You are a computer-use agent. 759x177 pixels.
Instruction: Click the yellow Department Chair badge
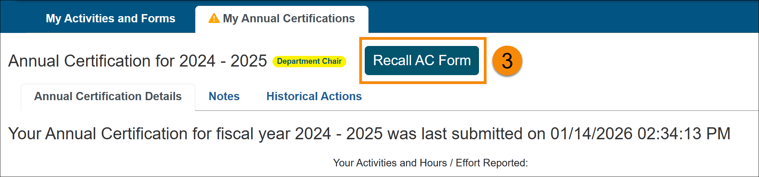pyautogui.click(x=309, y=61)
